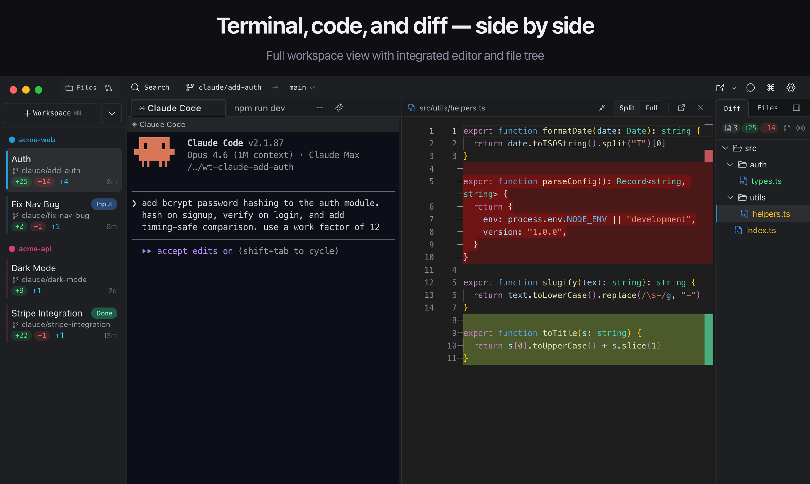Select the Split diff view toggle
This screenshot has height=484, width=810.
coord(626,108)
